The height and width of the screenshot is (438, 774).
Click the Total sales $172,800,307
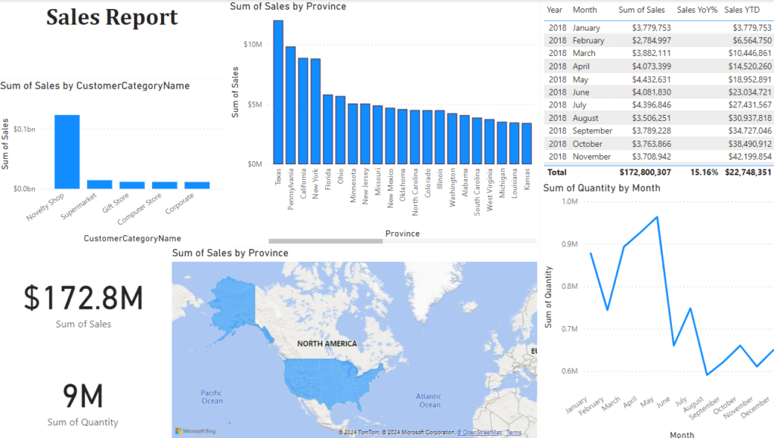click(x=646, y=172)
